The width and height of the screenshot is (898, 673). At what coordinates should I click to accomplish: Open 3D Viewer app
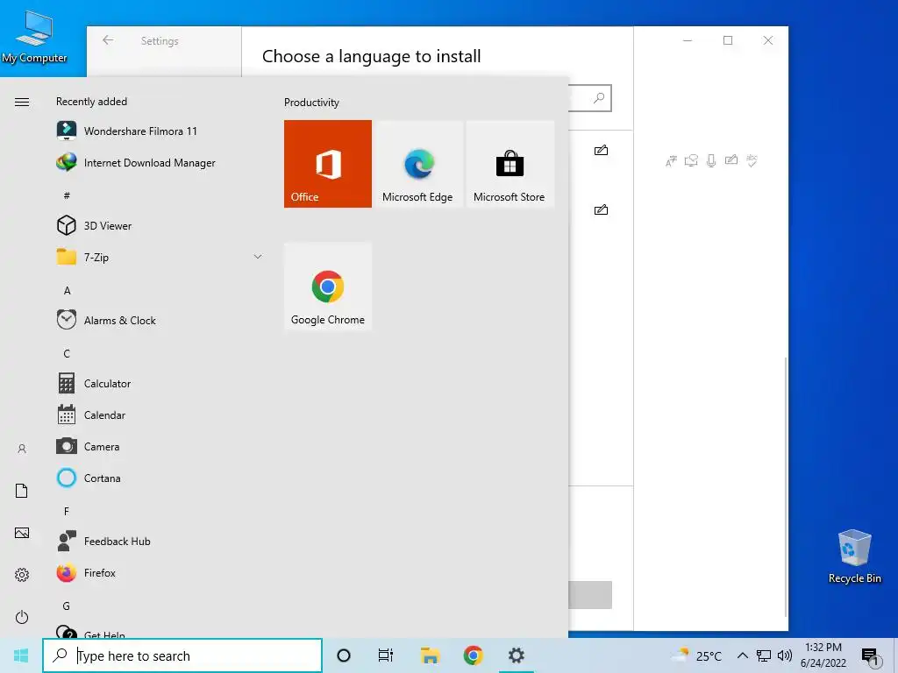click(x=108, y=226)
